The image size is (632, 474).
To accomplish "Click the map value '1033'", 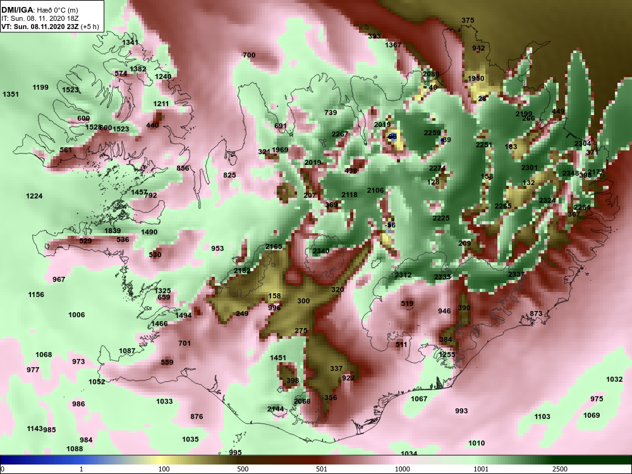I will 164,401.
